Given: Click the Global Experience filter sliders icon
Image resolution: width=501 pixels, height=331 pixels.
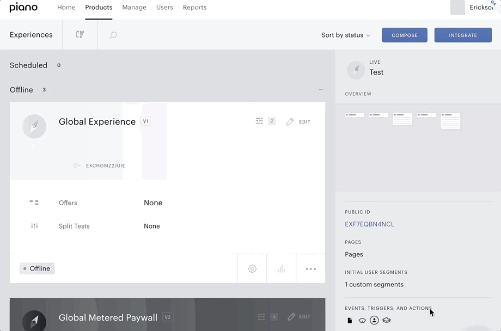Looking at the screenshot, I should click(259, 121).
